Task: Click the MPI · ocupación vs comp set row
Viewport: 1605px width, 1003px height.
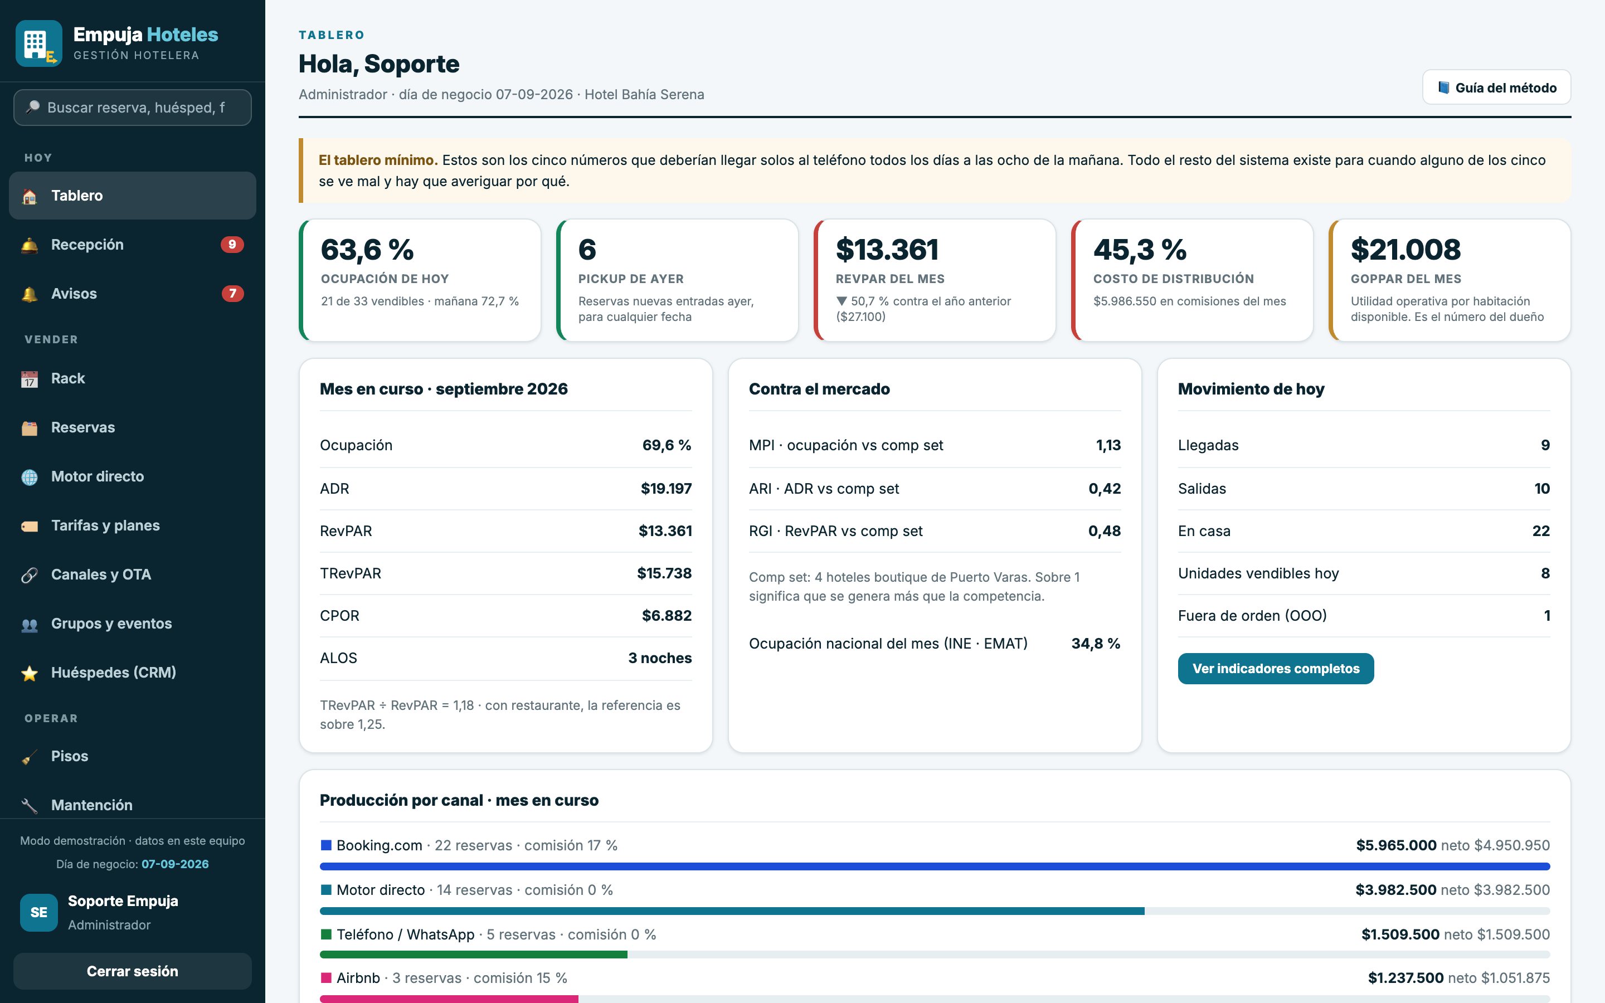Action: point(935,445)
